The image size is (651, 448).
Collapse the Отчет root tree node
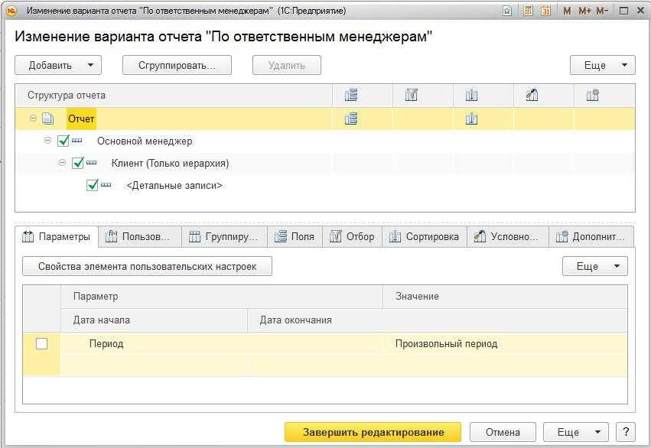tap(33, 118)
